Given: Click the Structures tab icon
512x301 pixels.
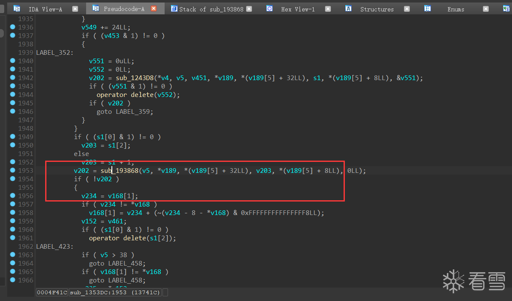Looking at the screenshot, I should (348, 8).
